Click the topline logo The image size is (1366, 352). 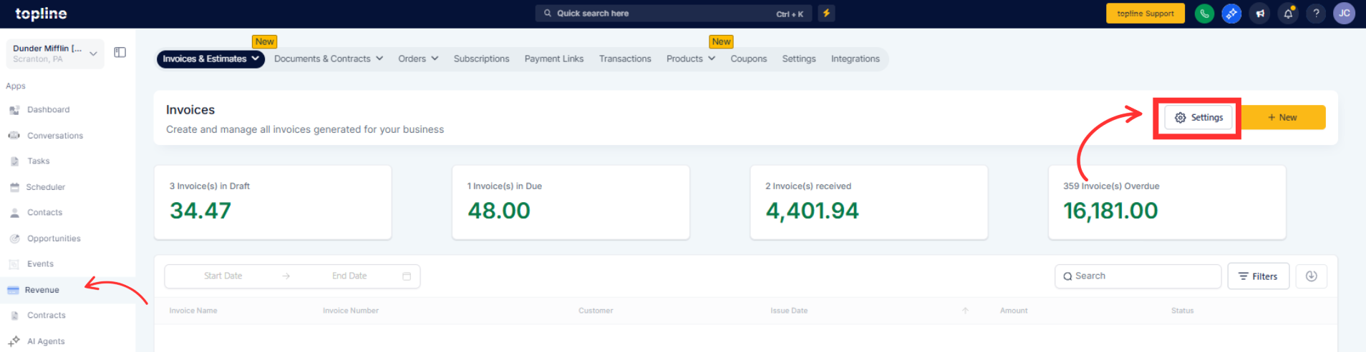[41, 14]
